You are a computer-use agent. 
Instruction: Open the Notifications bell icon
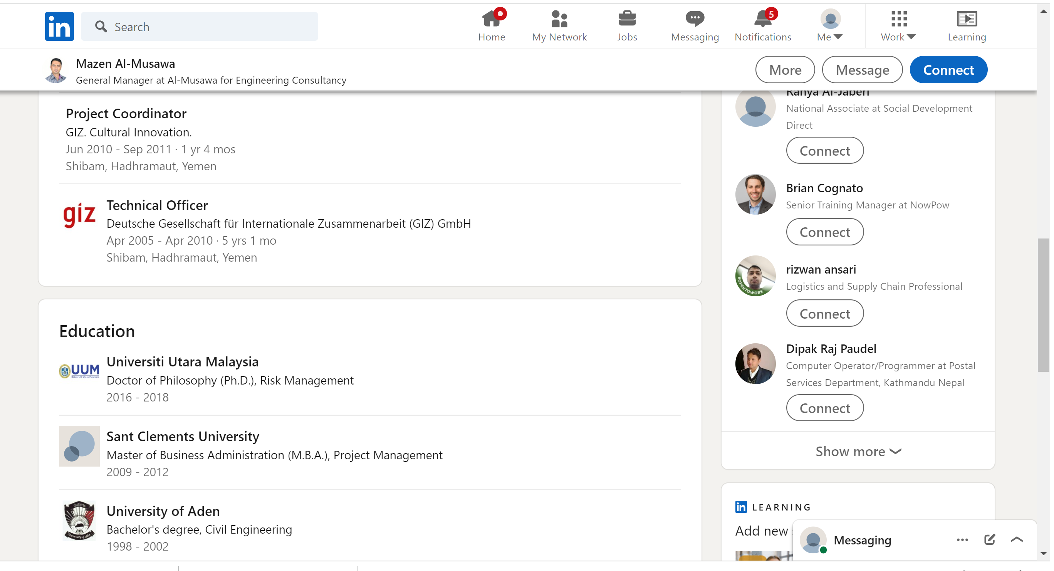click(763, 19)
